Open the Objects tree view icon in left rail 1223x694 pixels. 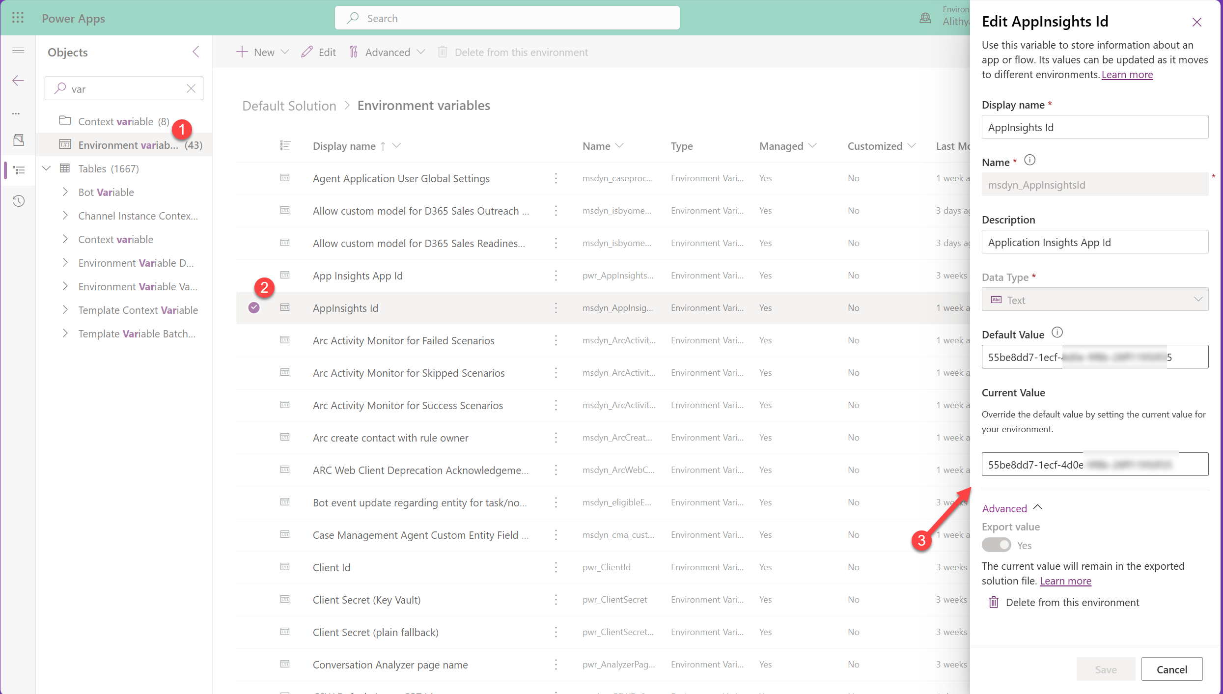pyautogui.click(x=19, y=170)
